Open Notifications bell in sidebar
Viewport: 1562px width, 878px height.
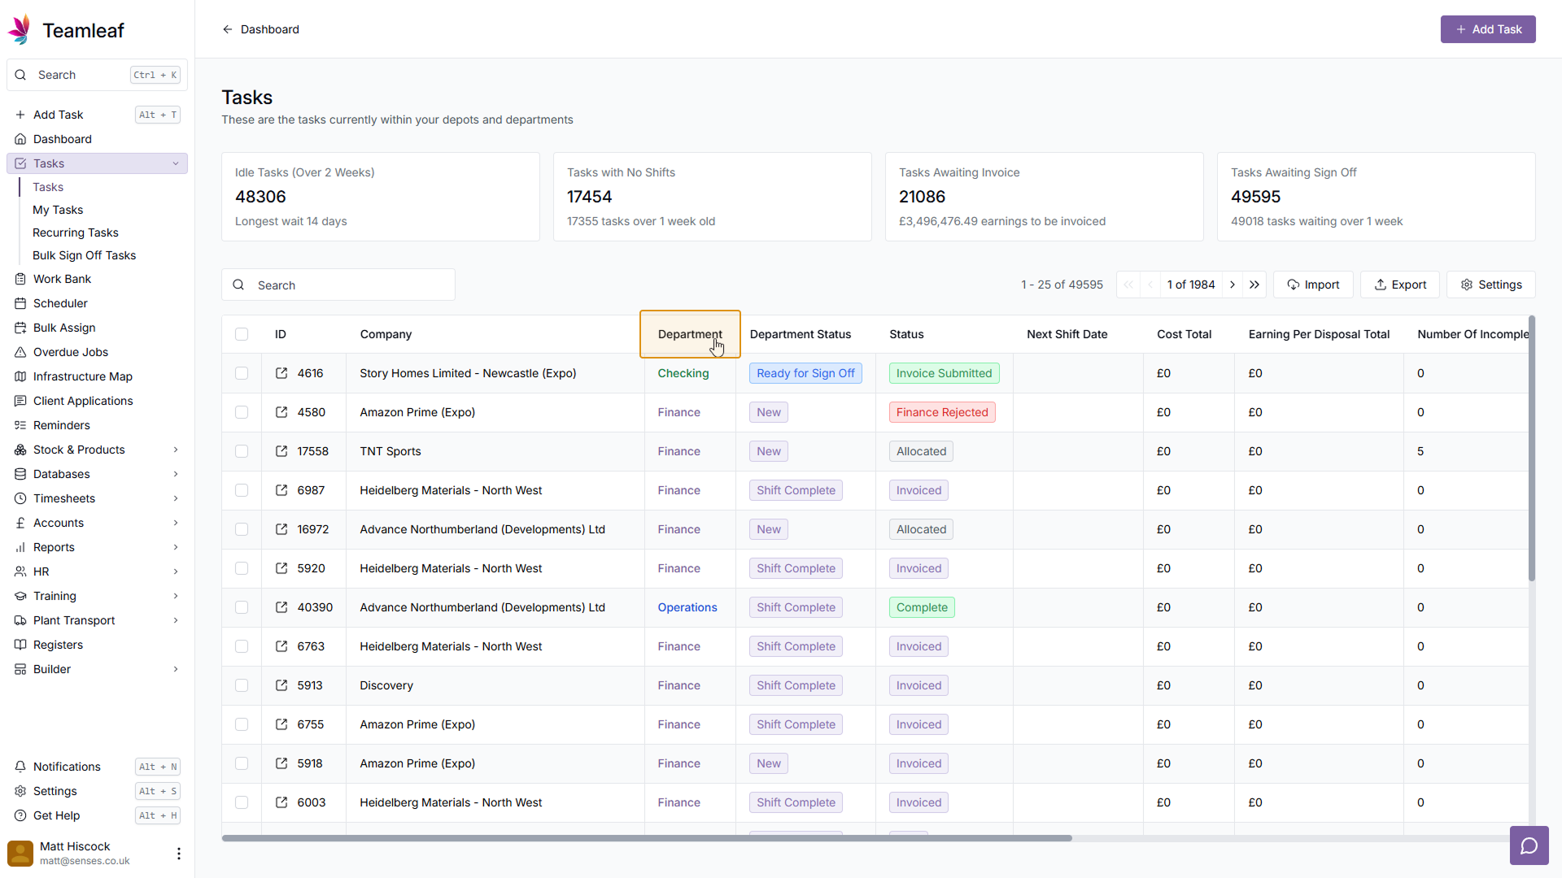coord(67,767)
